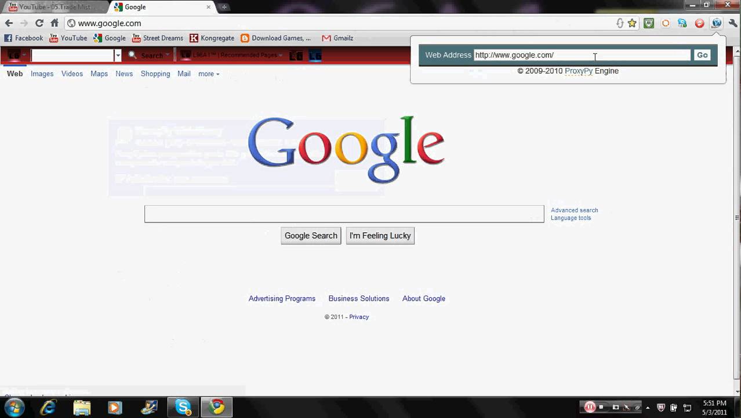Click the proxy Web Address input field
Viewport: 741px width, 418px height.
[x=582, y=55]
